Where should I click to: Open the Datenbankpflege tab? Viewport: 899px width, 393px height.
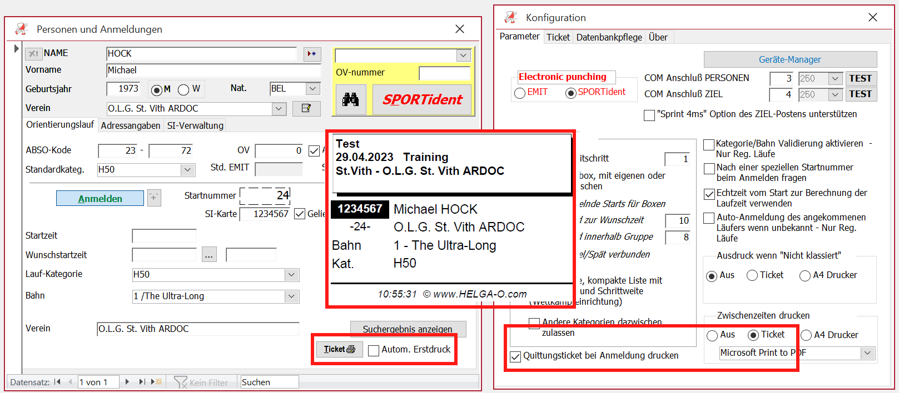609,37
